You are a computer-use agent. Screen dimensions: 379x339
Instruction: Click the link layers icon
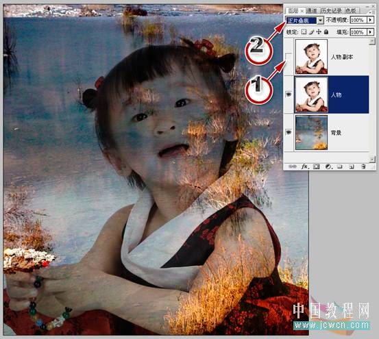[293, 166]
